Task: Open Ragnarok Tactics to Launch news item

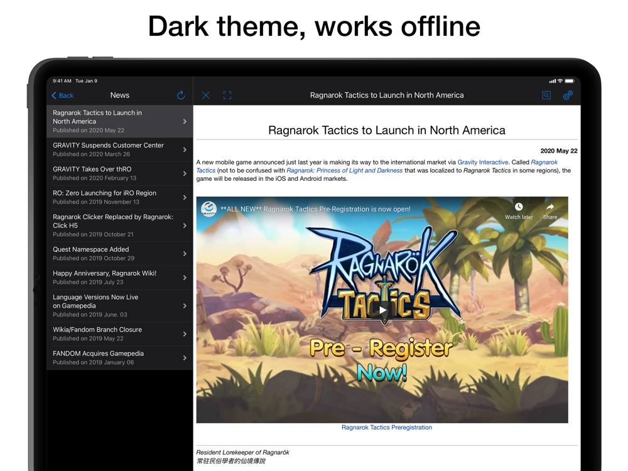Action: [x=120, y=121]
